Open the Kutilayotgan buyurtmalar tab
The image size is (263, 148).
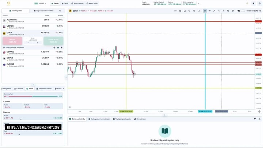[99, 119]
